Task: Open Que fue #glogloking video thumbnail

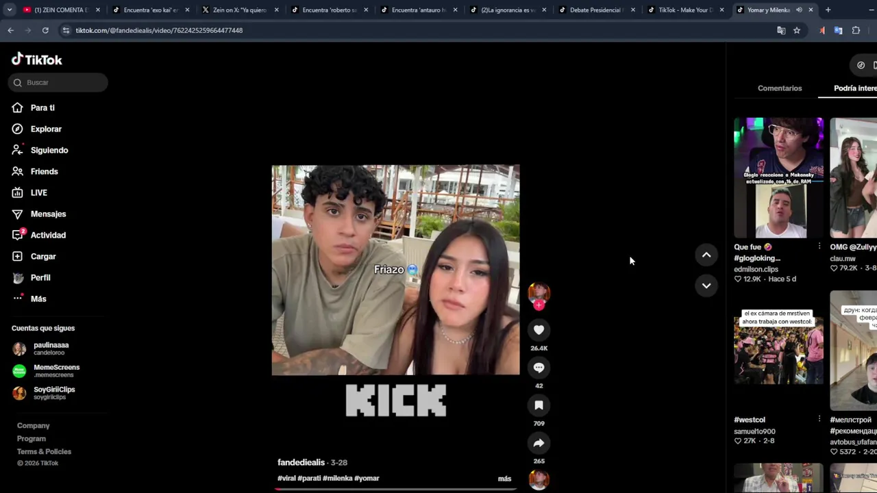Action: click(x=778, y=178)
